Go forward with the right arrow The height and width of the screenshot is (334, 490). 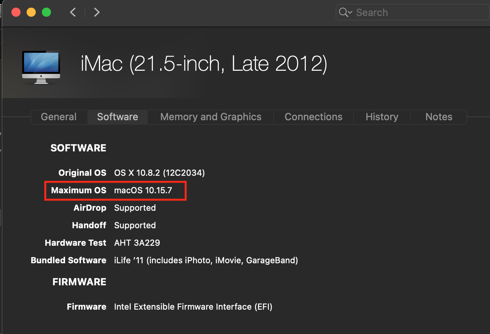pos(97,12)
